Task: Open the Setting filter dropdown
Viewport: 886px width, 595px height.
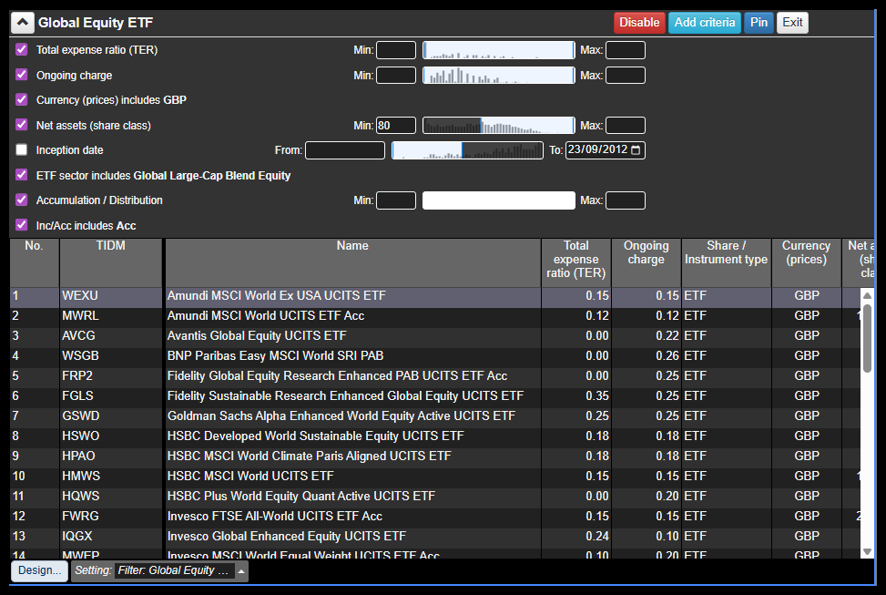Action: pyautogui.click(x=240, y=571)
